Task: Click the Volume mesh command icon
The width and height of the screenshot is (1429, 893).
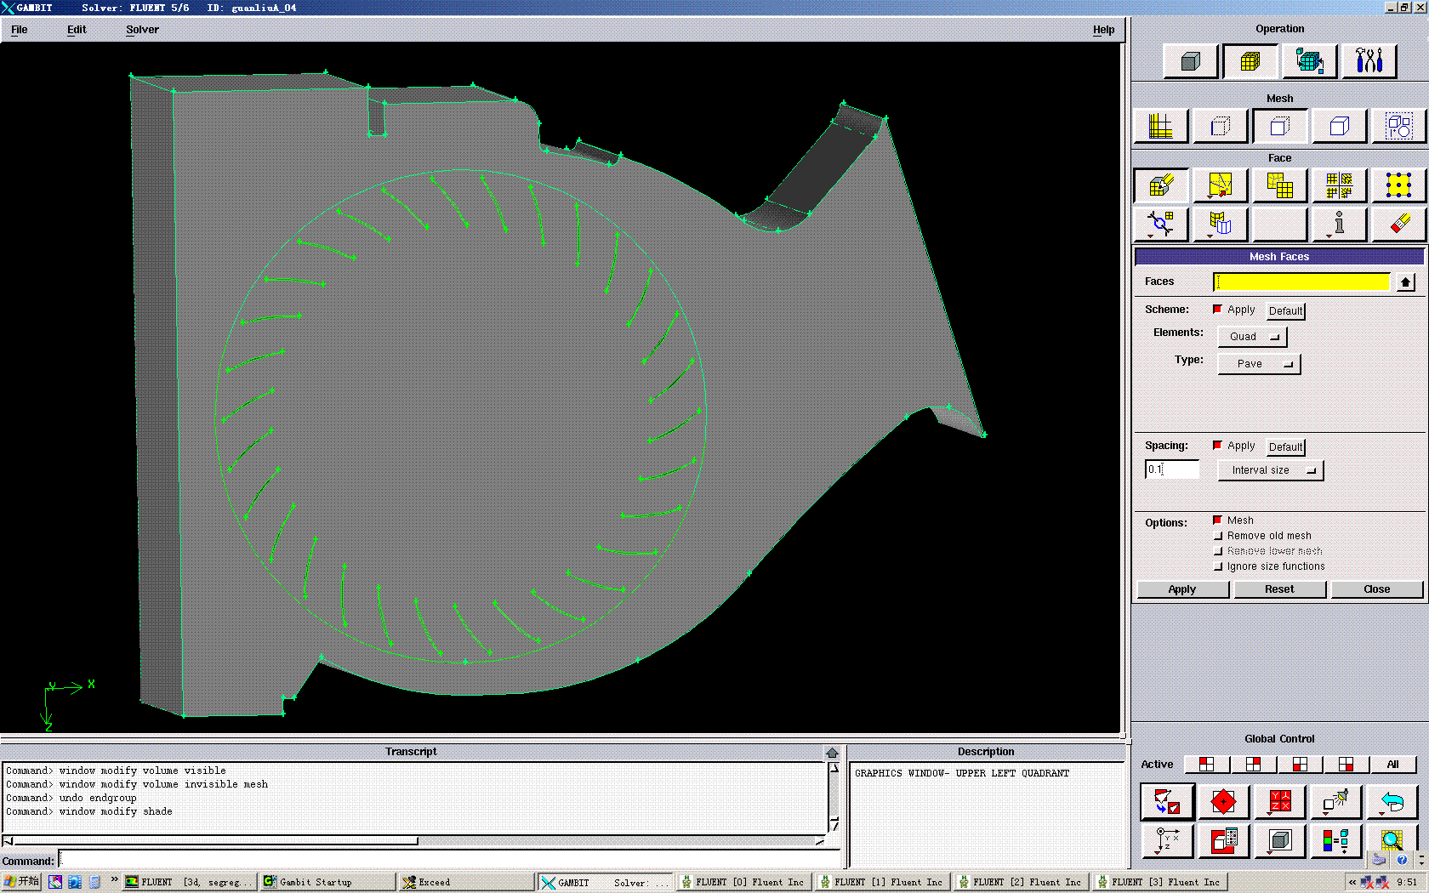Action: click(1339, 127)
